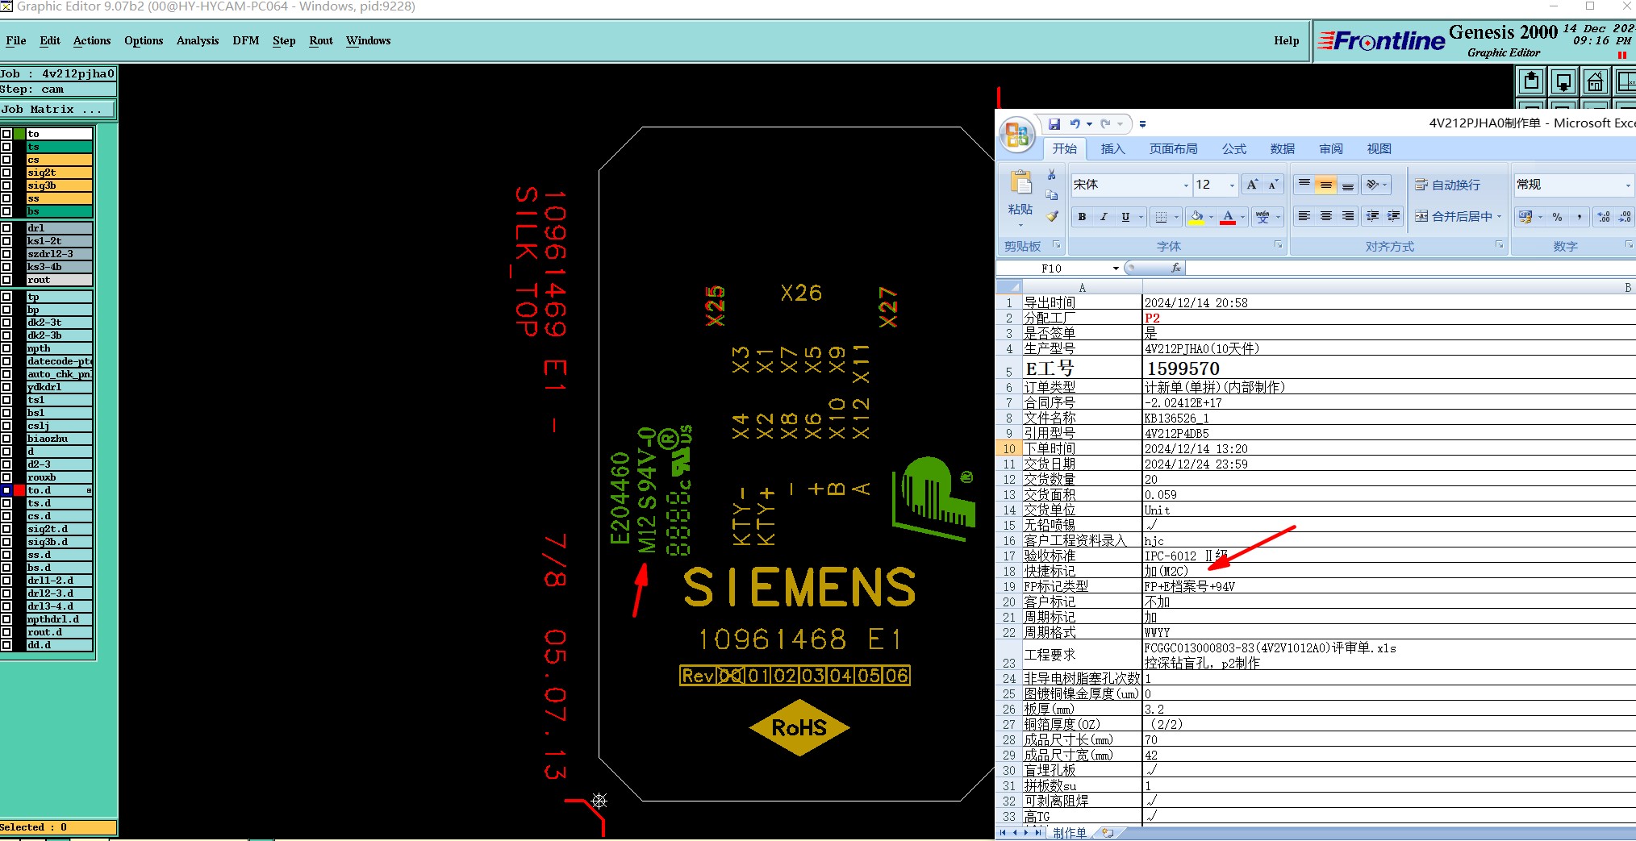The image size is (1636, 841).
Task: Toggle checkbox for layer sig2t
Action: 6,173
